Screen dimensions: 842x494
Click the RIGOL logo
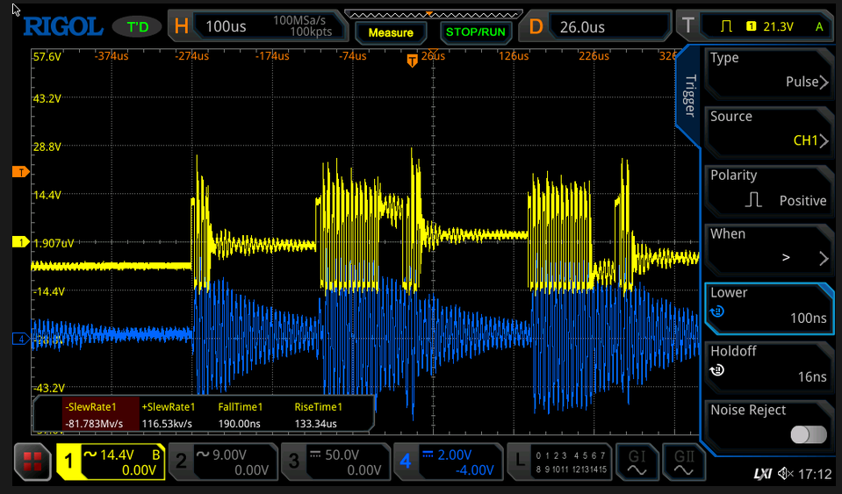click(x=63, y=26)
